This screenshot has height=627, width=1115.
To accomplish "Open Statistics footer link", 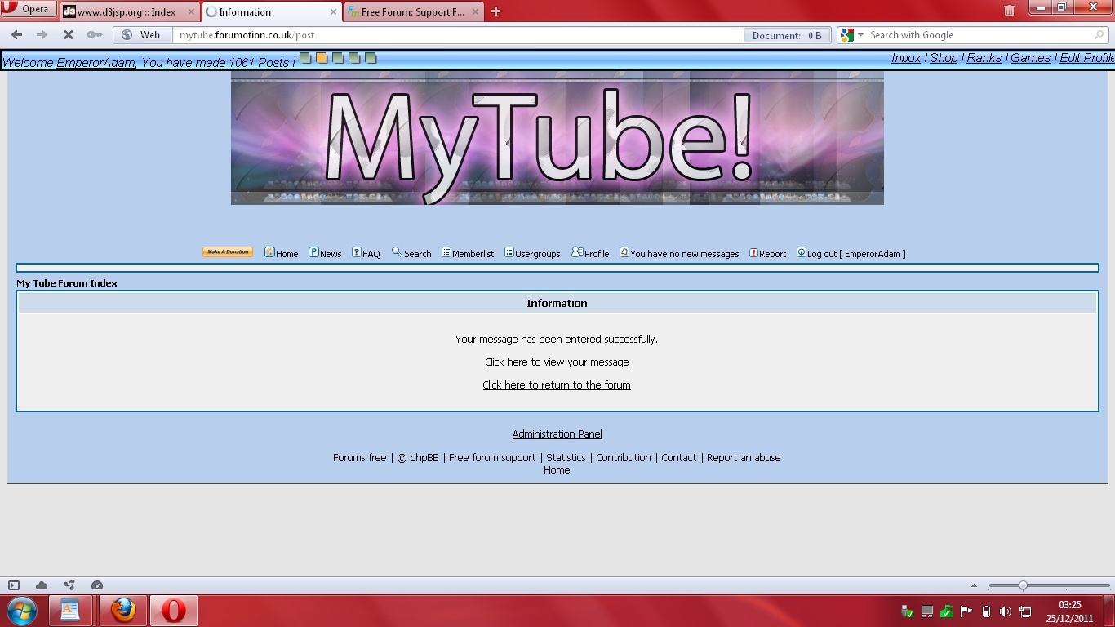I will click(x=566, y=458).
